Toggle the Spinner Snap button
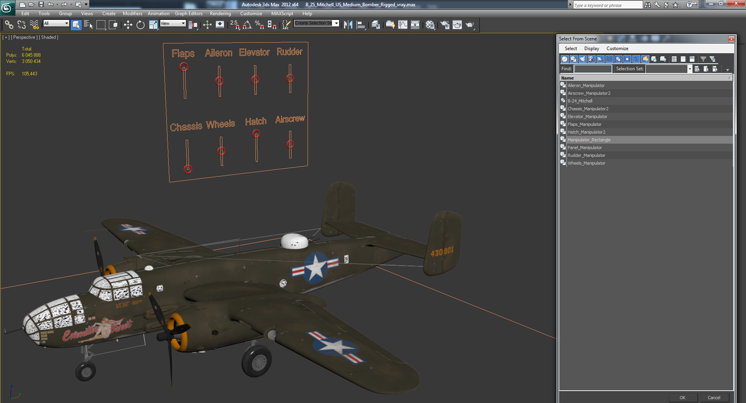Viewport: 746px width, 403px height. 272,25
